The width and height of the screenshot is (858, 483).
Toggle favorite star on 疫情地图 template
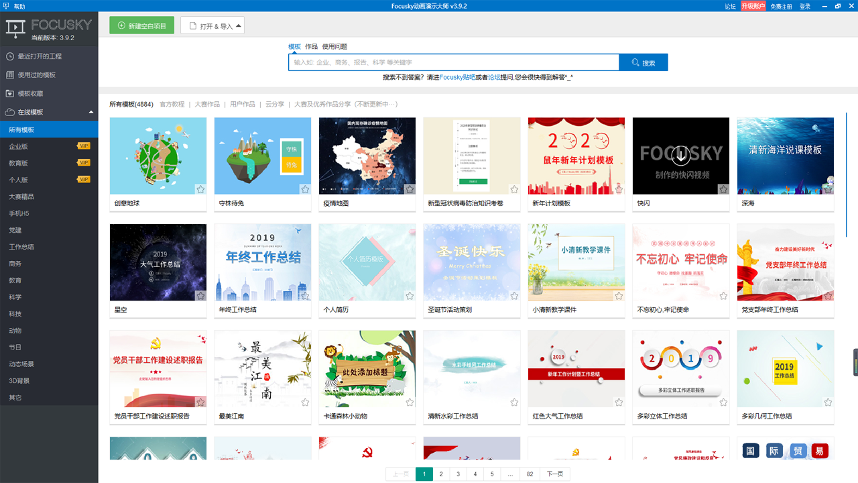tap(410, 189)
